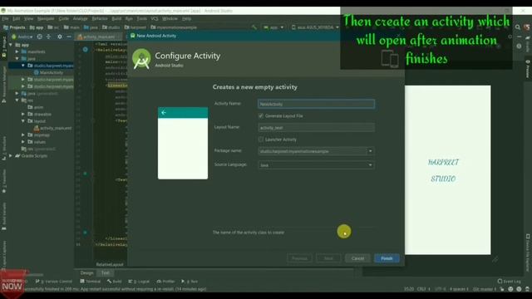The height and width of the screenshot is (299, 532).
Task: Open Project panel settings gear
Action: [60, 37]
